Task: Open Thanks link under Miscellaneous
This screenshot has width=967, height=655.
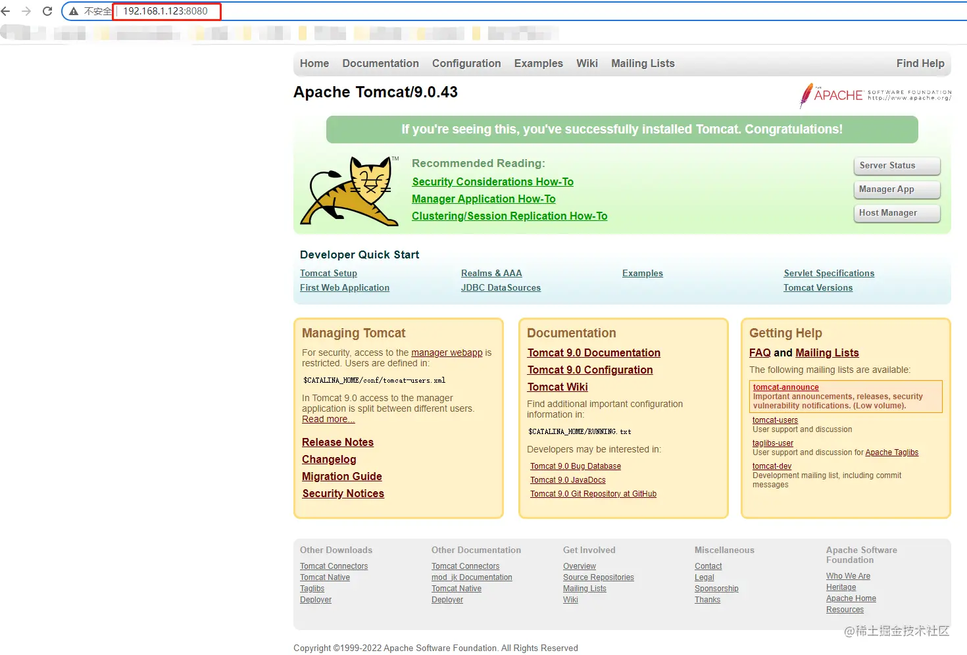Action: [707, 600]
